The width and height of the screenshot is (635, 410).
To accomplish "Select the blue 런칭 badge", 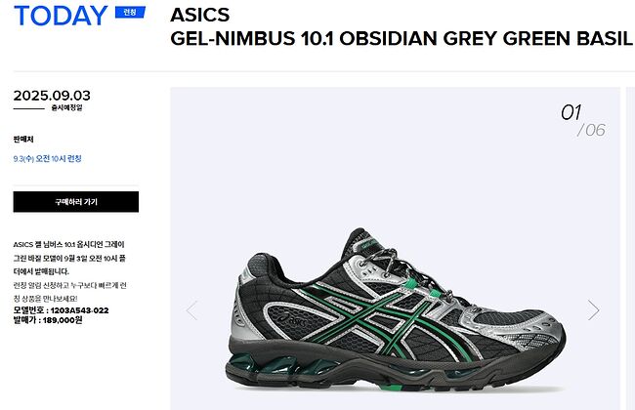I will 130,13.
